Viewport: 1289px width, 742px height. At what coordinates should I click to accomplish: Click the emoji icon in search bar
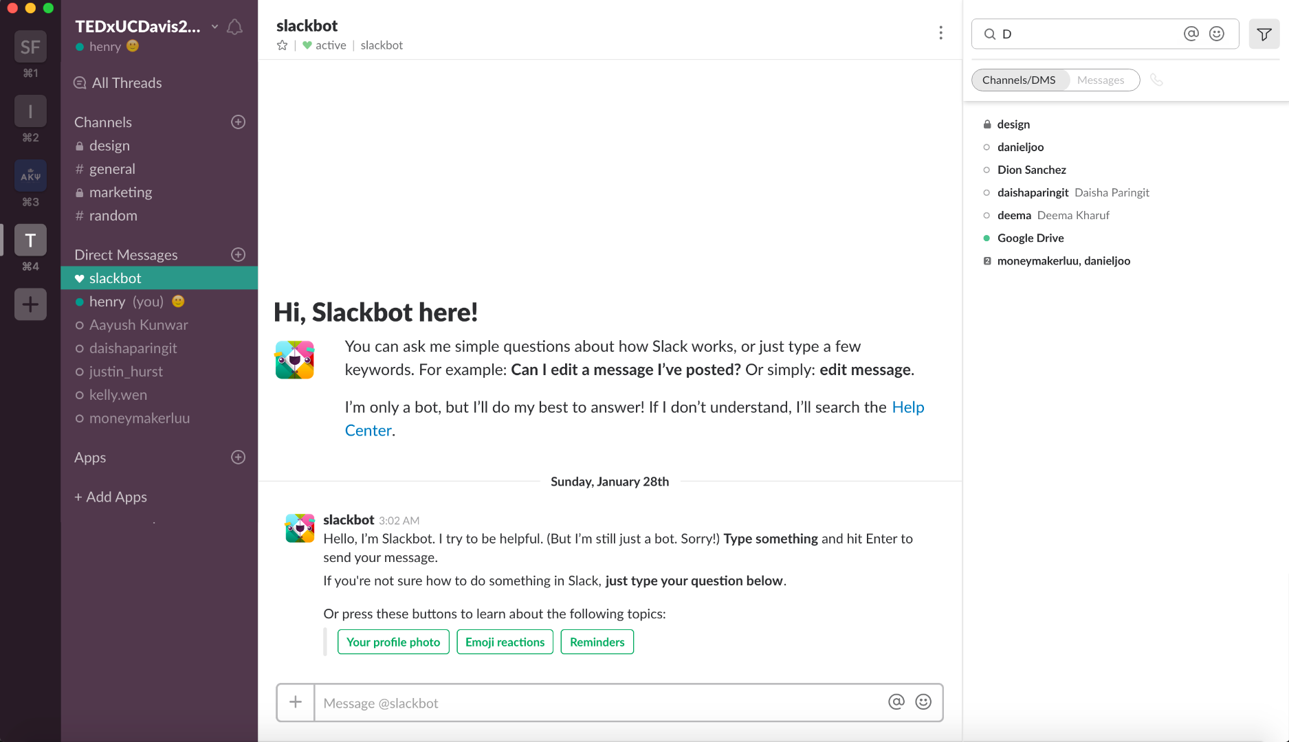[1217, 34]
